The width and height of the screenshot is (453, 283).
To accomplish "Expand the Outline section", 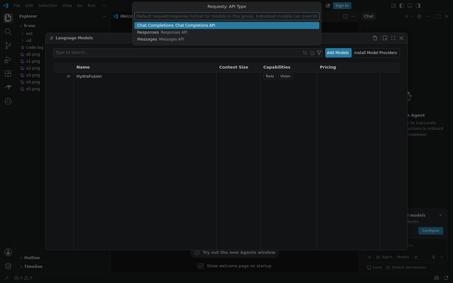I will (32, 258).
